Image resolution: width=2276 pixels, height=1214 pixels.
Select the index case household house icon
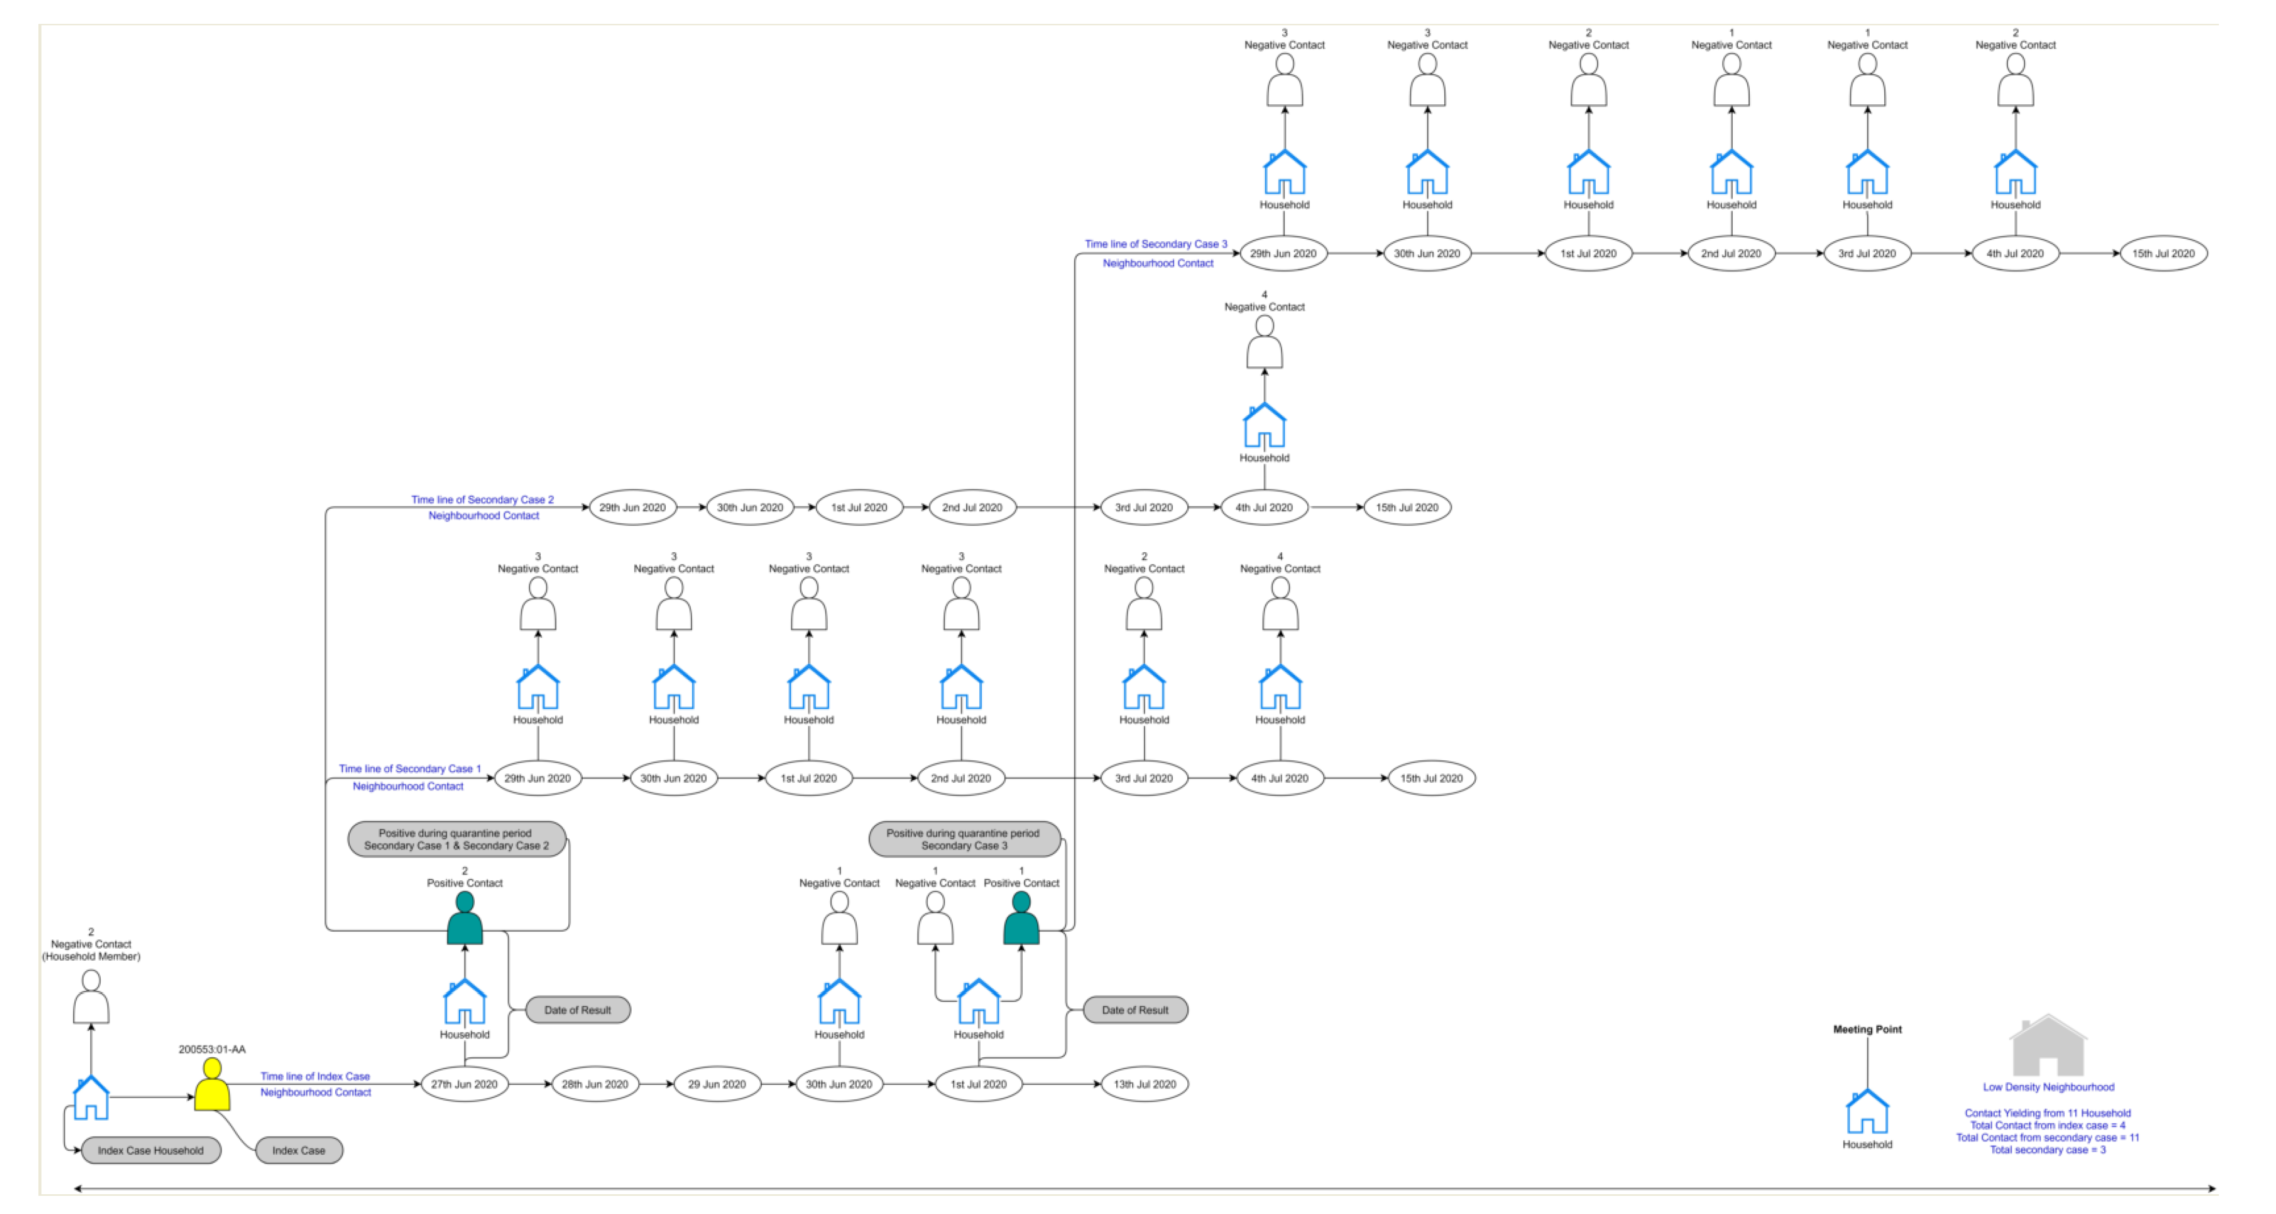click(x=91, y=1098)
